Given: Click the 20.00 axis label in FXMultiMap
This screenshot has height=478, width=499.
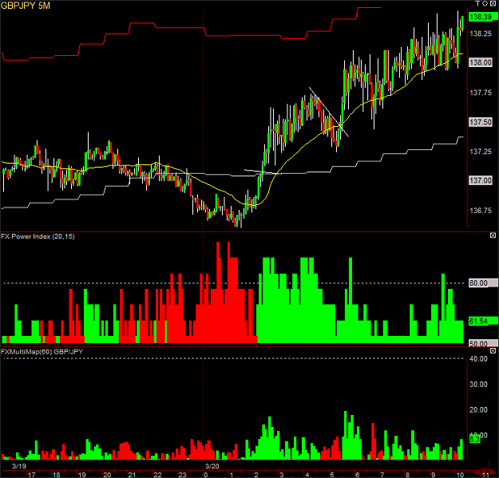Looking at the screenshot, I should (x=478, y=410).
